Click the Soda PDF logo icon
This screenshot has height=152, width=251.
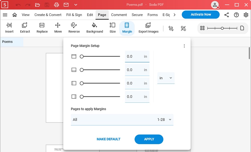(x=5, y=5)
